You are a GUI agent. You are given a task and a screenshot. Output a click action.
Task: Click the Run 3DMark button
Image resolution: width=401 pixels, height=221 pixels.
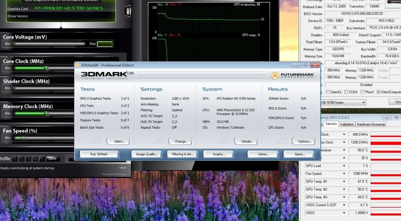(99, 154)
